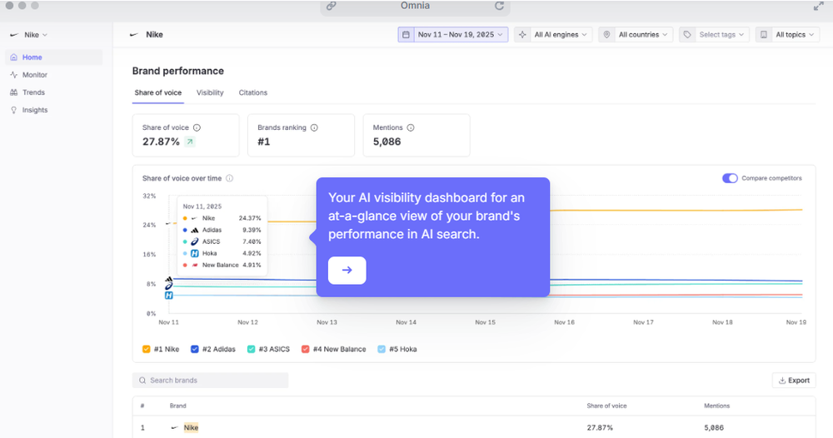Image resolution: width=833 pixels, height=438 pixels.
Task: Expand the All AI engines filter
Action: [x=553, y=34]
